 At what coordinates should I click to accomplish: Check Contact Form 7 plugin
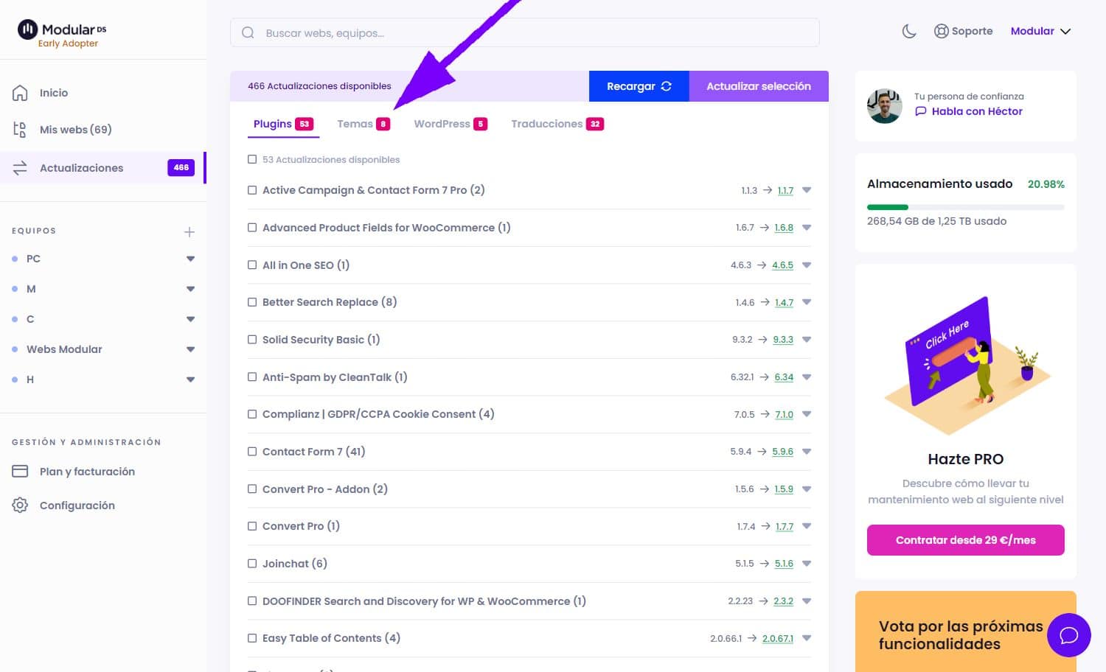tap(252, 452)
